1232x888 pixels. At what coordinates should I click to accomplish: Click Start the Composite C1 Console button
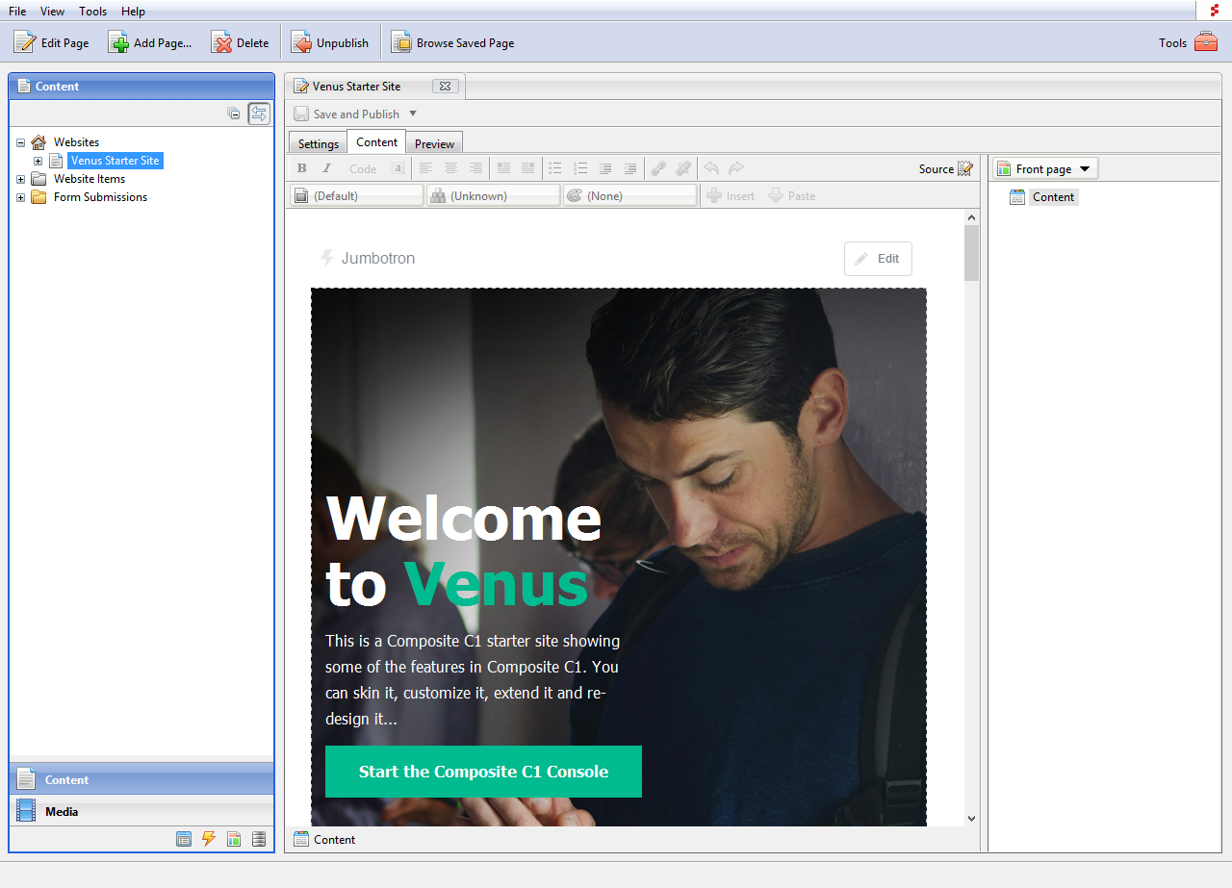click(x=483, y=772)
